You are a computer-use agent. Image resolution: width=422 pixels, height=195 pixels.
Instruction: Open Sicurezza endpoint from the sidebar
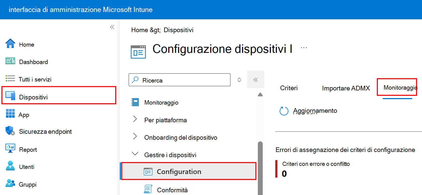click(x=45, y=131)
